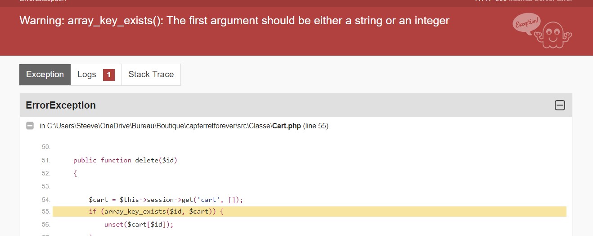This screenshot has width=593, height=236.
Task: Click the Internal Server Error status text
Action: coord(540,1)
